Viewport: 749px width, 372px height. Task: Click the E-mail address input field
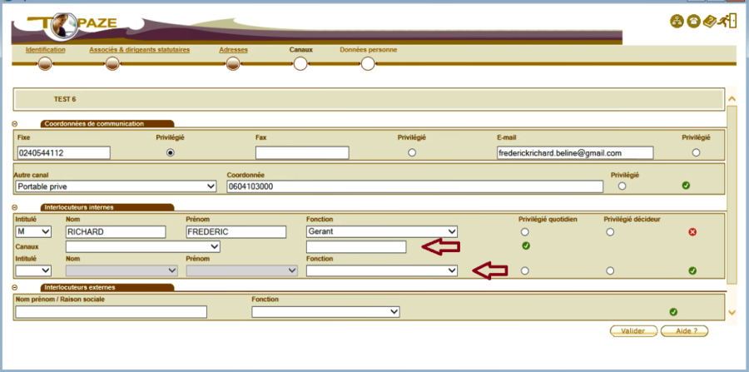(x=574, y=153)
